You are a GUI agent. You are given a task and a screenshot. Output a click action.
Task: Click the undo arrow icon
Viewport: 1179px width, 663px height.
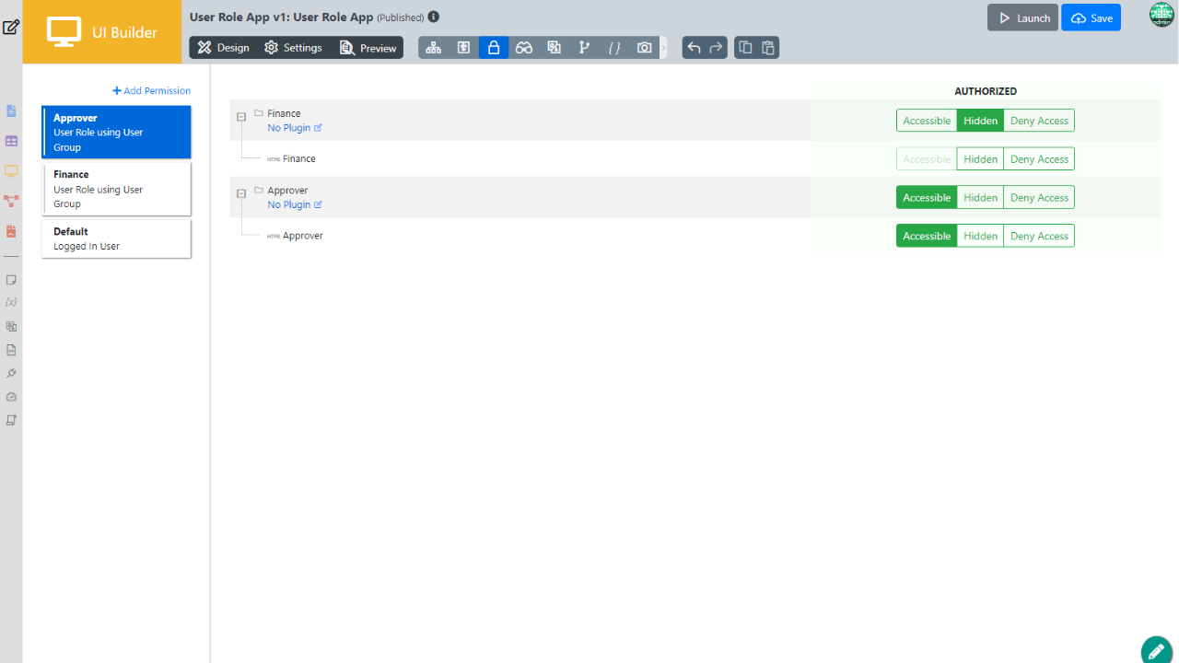tap(694, 48)
